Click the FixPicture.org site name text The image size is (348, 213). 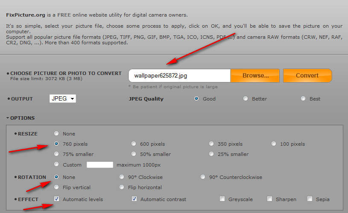(26, 15)
